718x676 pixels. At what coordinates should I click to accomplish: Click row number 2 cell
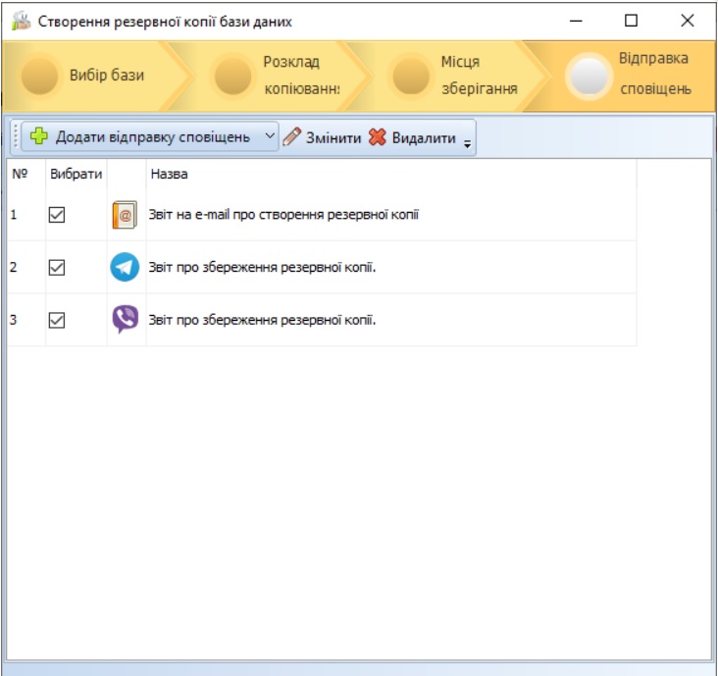[x=26, y=267]
